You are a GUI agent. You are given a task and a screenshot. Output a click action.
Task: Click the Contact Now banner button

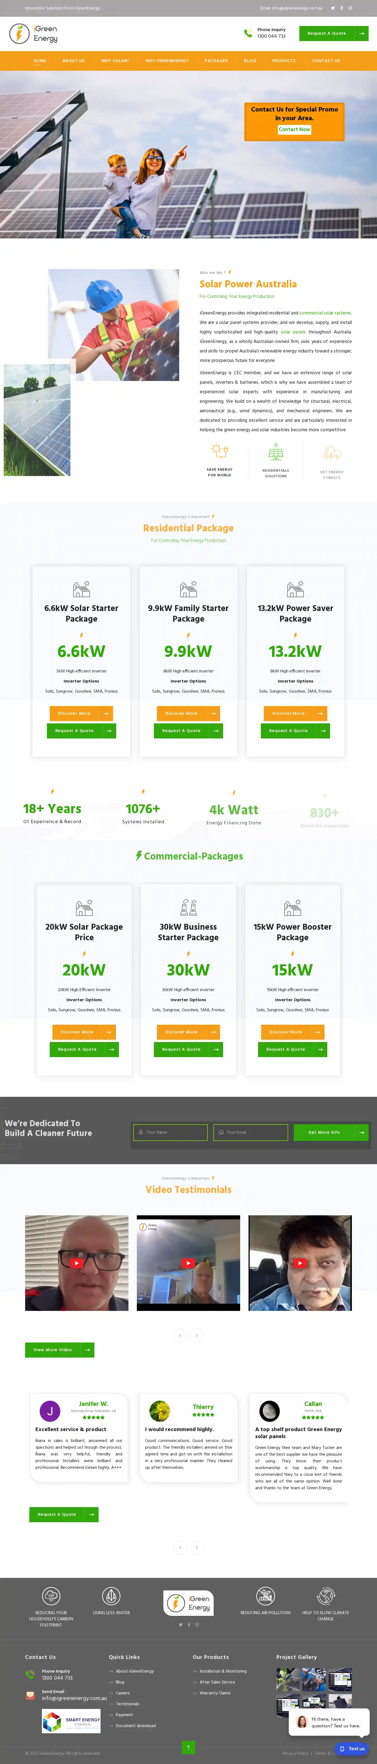click(x=294, y=129)
